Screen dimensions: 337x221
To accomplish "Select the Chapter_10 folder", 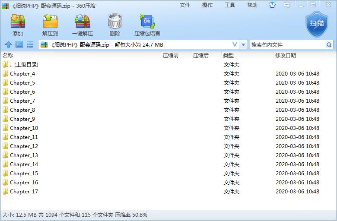I will click(163, 128).
